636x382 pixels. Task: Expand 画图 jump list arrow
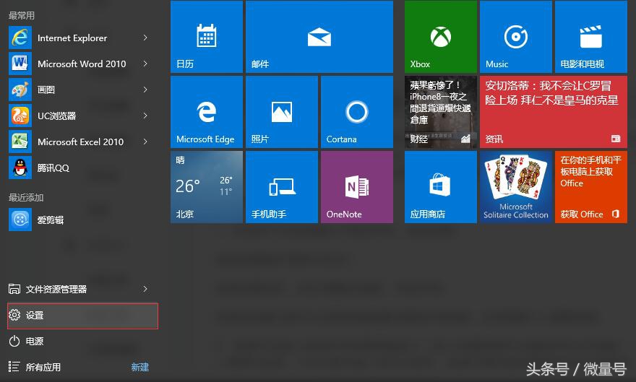pos(145,90)
